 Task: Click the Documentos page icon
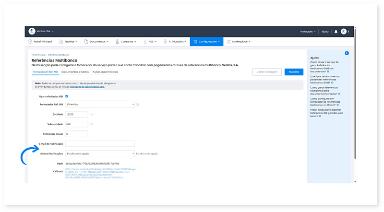tap(86, 42)
